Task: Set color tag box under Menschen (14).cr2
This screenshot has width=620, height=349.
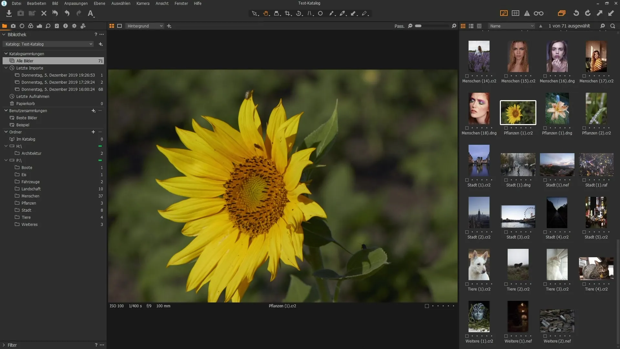Action: 467,76
